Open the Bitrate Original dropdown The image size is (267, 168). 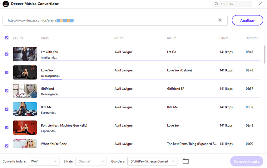coord(91,161)
